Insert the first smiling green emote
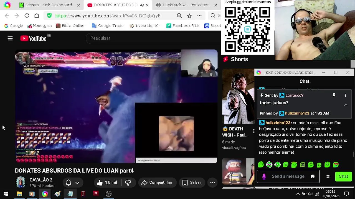 pos(261,165)
